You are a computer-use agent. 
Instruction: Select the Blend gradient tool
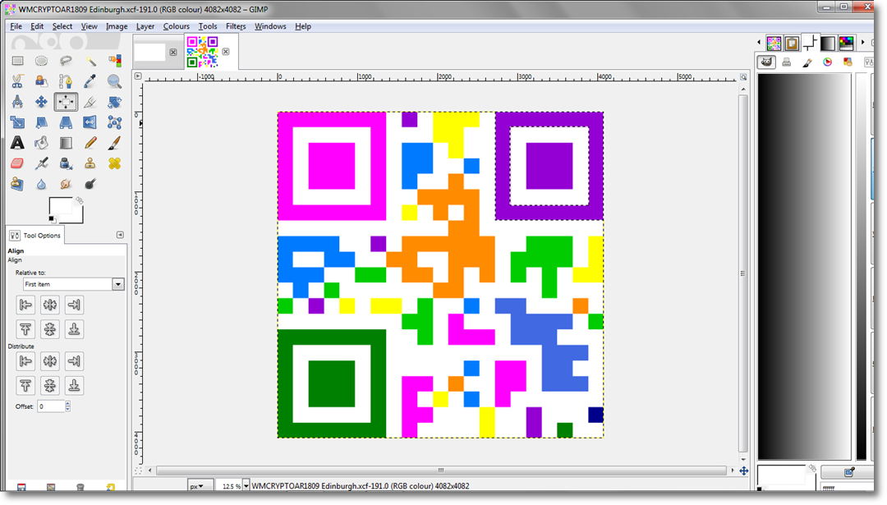(x=66, y=143)
